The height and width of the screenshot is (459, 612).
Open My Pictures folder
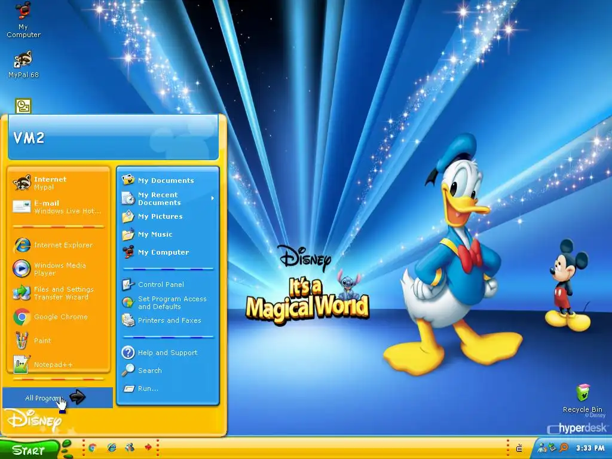(x=168, y=216)
